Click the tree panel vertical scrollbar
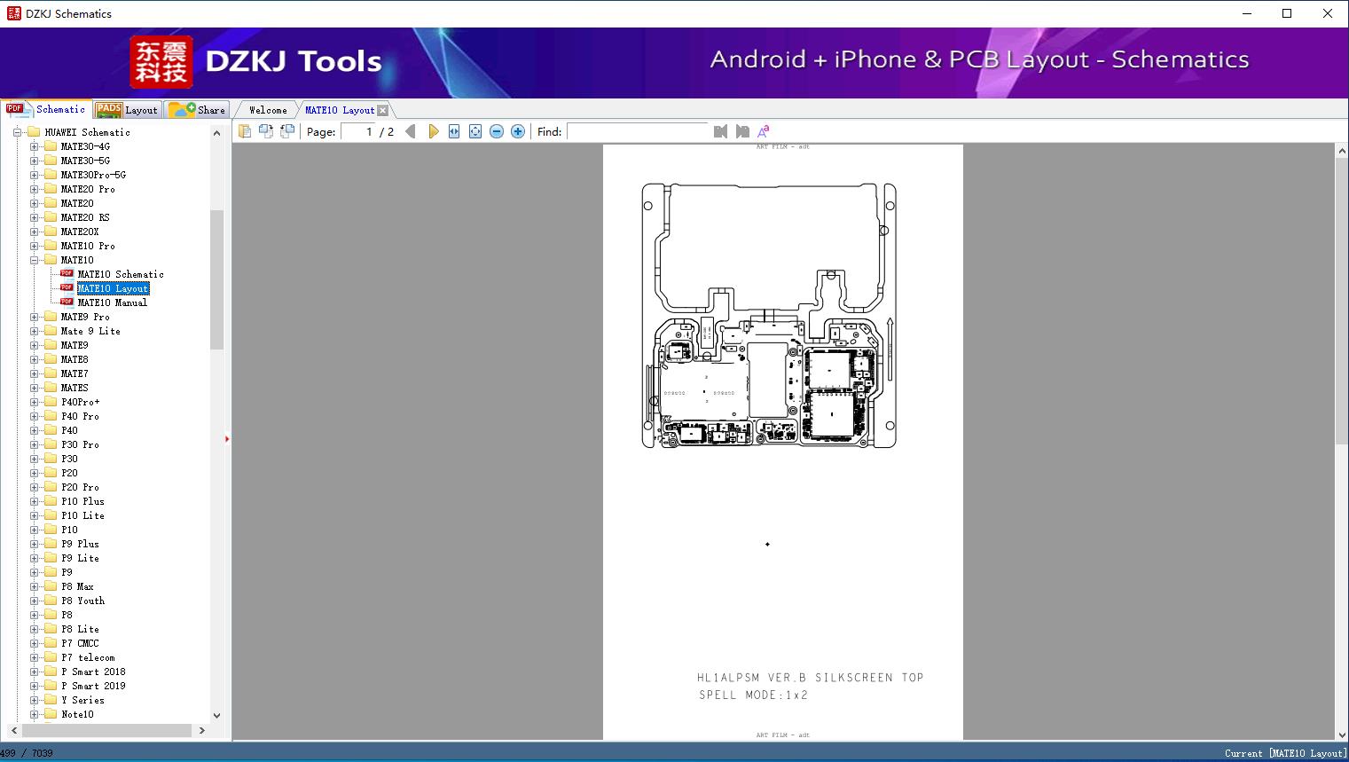 (216, 279)
